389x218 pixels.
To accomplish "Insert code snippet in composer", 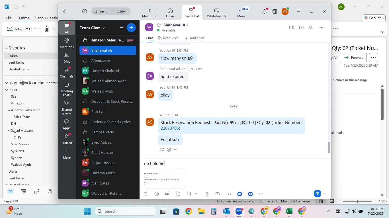I will (229, 194).
